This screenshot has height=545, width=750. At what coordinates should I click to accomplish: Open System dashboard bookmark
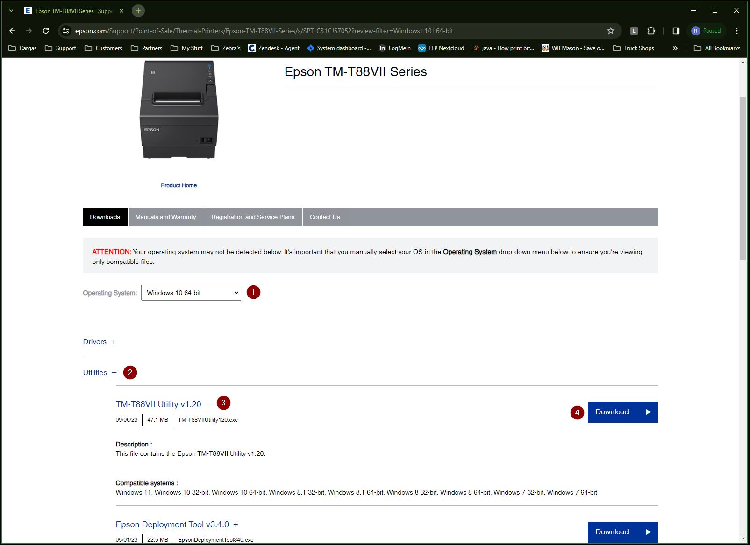339,48
